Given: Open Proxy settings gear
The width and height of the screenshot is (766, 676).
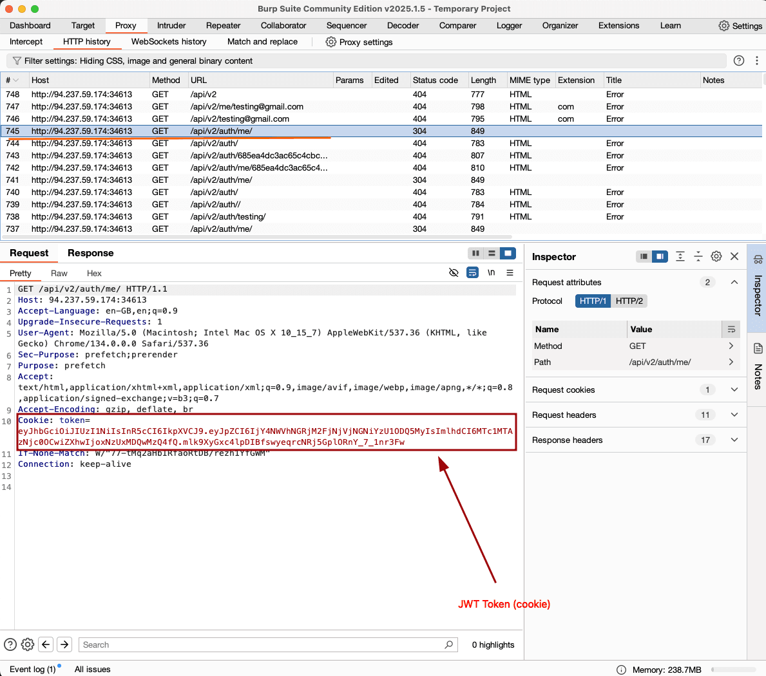Looking at the screenshot, I should coord(330,42).
